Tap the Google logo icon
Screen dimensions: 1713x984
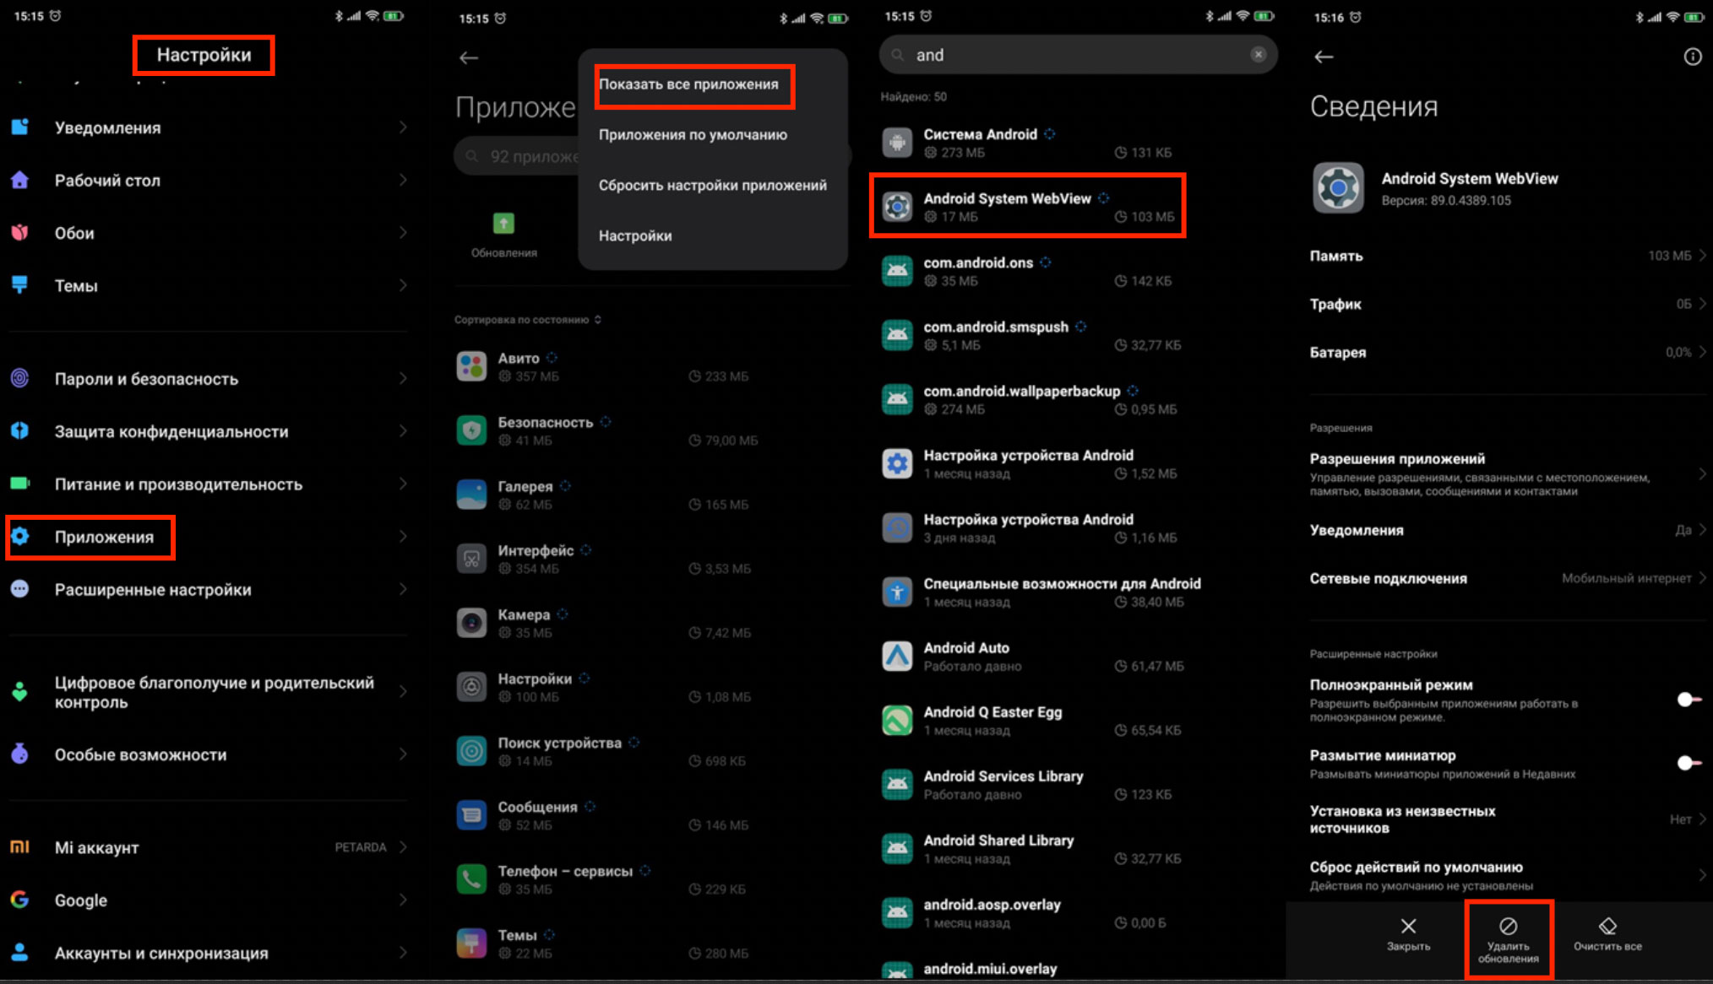pos(20,900)
